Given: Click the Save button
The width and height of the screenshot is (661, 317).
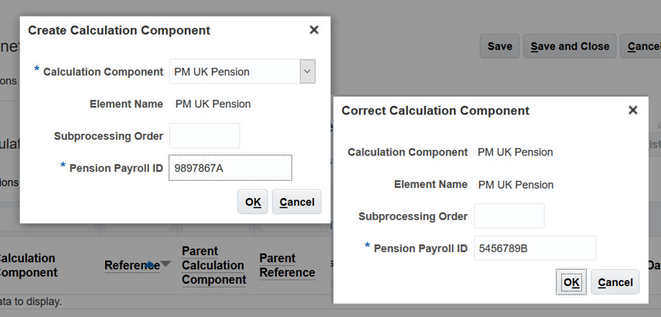Looking at the screenshot, I should 499,46.
